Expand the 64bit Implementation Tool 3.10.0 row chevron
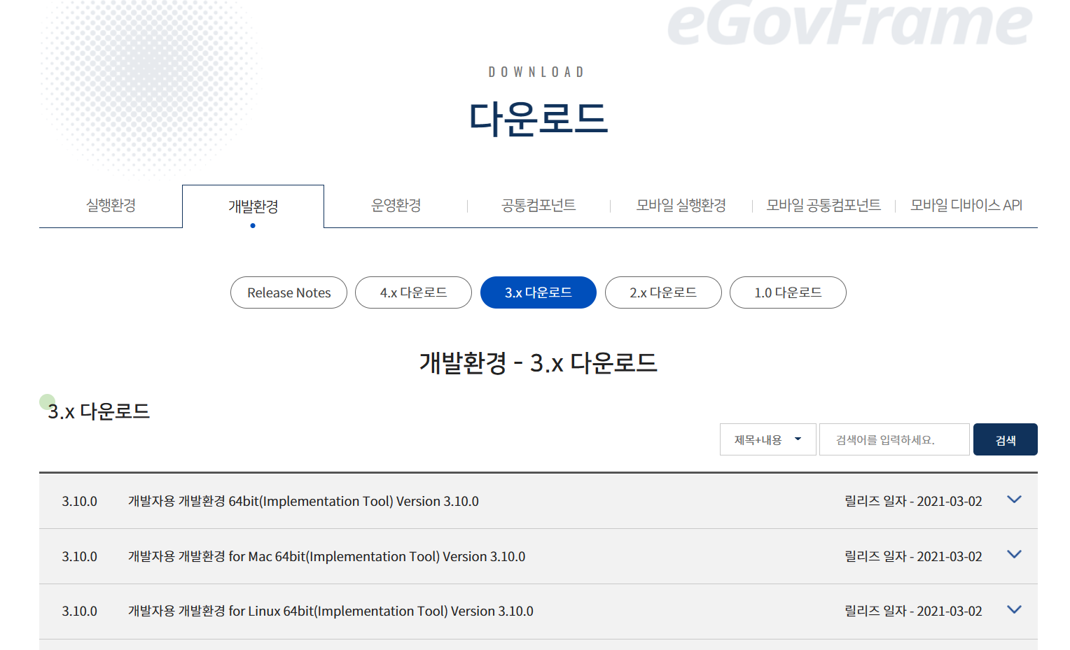 click(x=1014, y=500)
